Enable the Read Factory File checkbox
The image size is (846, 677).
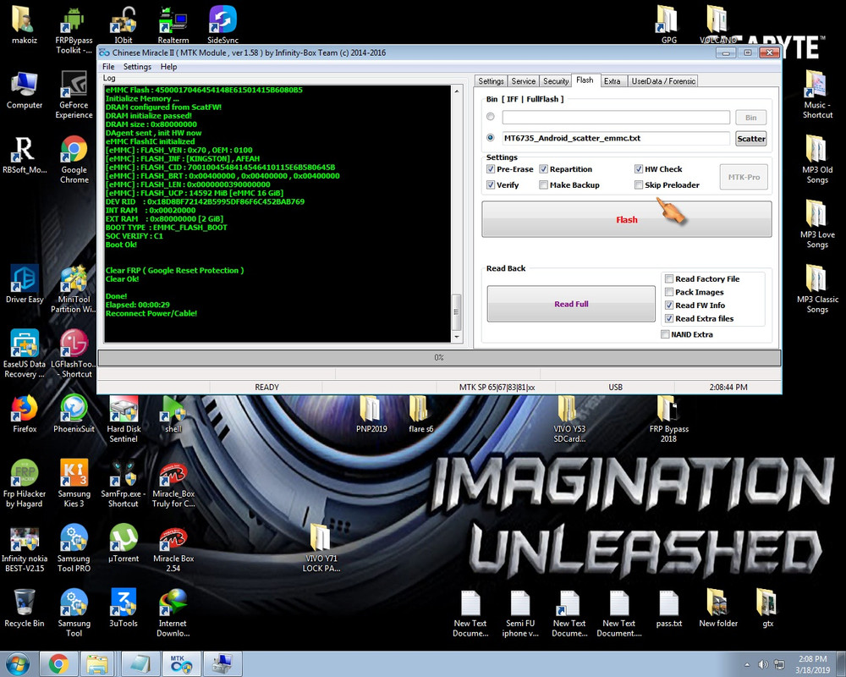click(669, 278)
